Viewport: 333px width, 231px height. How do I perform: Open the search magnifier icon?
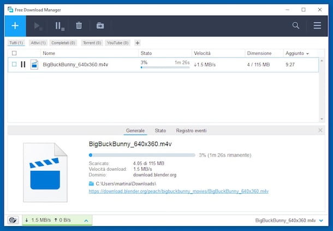pos(296,26)
